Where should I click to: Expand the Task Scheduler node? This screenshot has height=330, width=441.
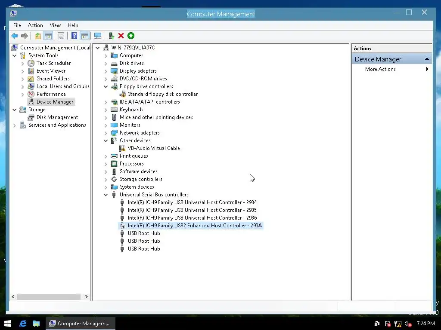tap(23, 64)
